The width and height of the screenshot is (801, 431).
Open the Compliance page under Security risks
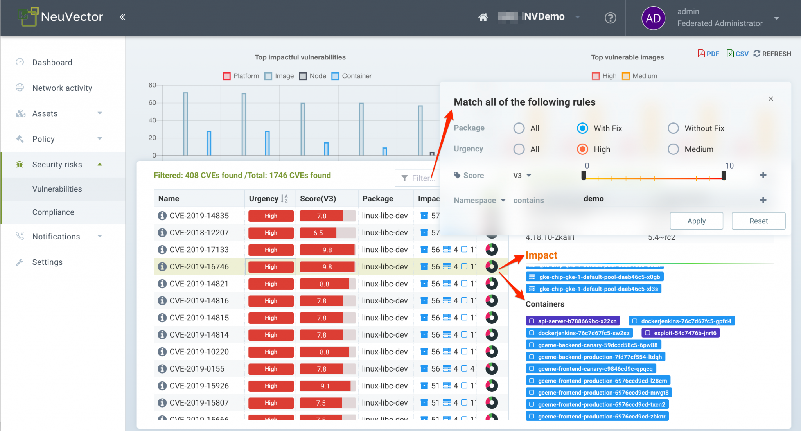click(x=54, y=212)
